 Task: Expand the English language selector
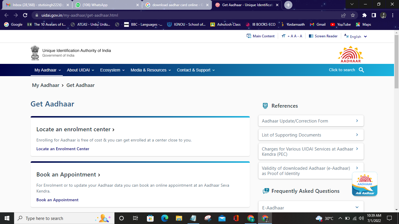click(x=355, y=36)
